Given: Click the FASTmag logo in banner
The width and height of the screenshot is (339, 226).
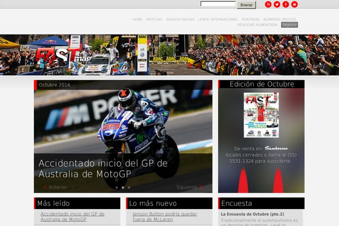Looking at the screenshot, I should [x=63, y=55].
